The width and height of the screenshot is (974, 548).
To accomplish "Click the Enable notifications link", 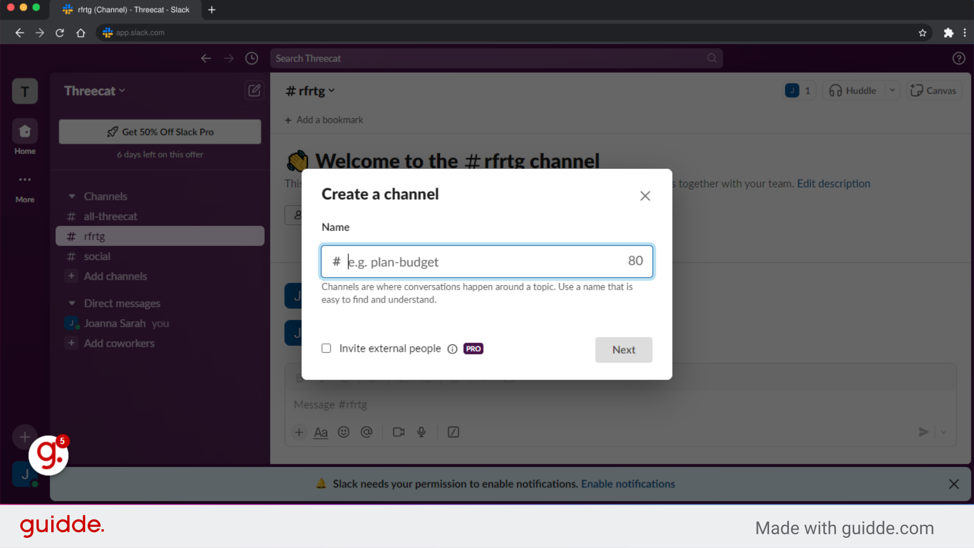I will click(x=628, y=484).
